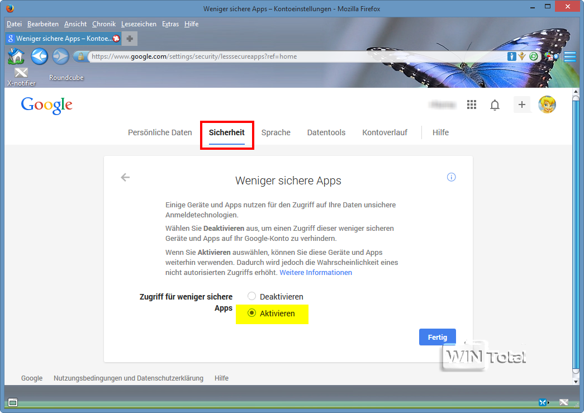Open Google notifications bell
The width and height of the screenshot is (584, 413).
click(495, 105)
